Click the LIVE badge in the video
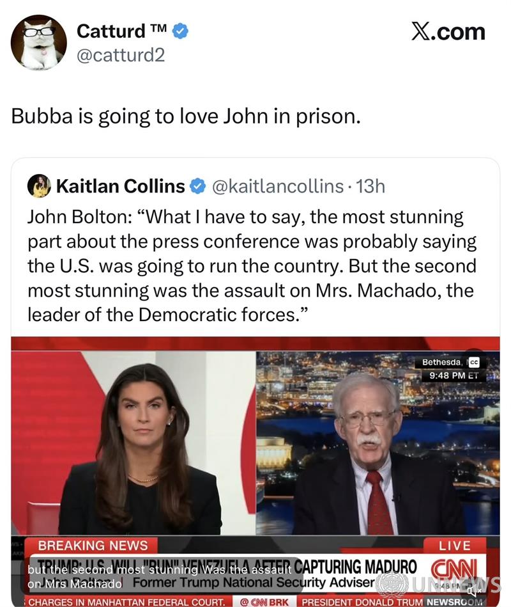 [455, 546]
